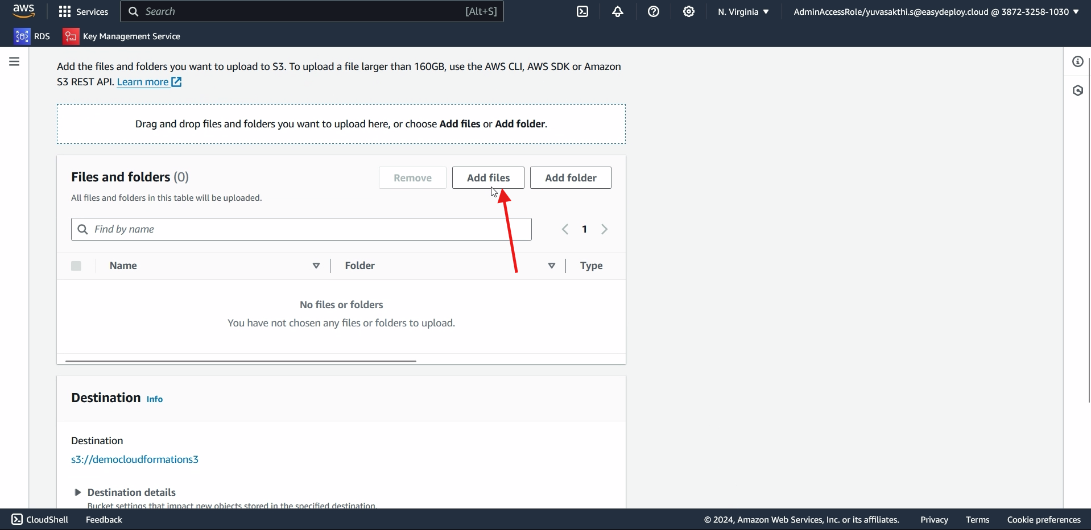Open the s3://democloudformations3 destination link
Viewport: 1091px width, 530px height.
[x=135, y=459]
